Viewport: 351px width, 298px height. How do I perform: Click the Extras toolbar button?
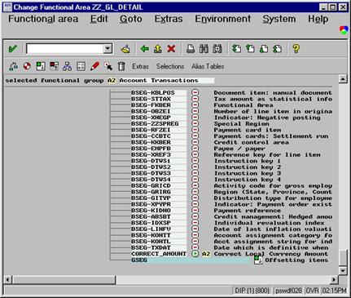140,66
